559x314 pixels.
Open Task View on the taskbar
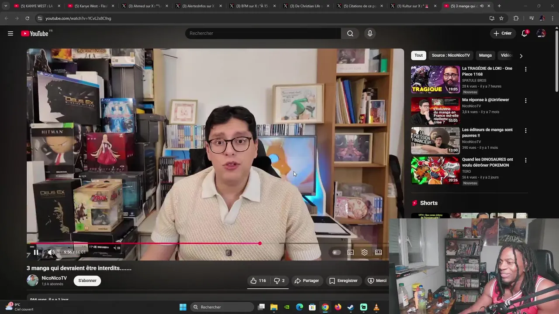(x=261, y=307)
